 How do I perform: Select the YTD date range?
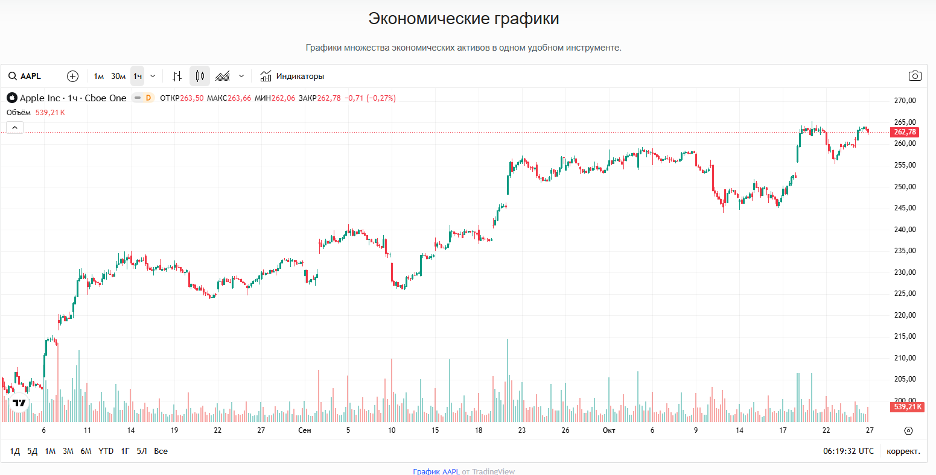tap(106, 451)
